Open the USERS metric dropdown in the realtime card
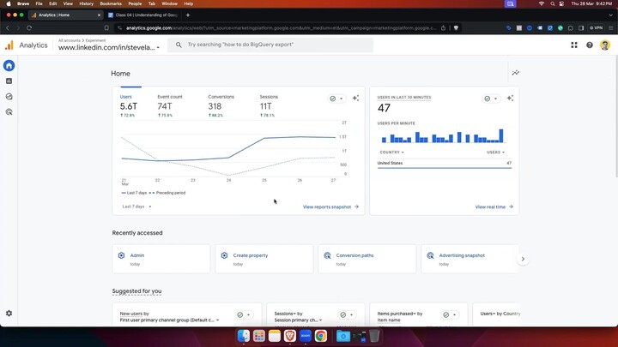The width and height of the screenshot is (618, 347). [495, 153]
